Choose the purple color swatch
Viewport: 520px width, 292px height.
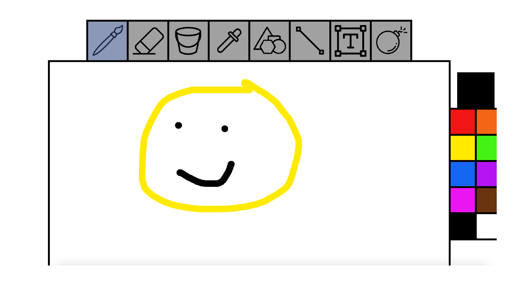coord(486,174)
